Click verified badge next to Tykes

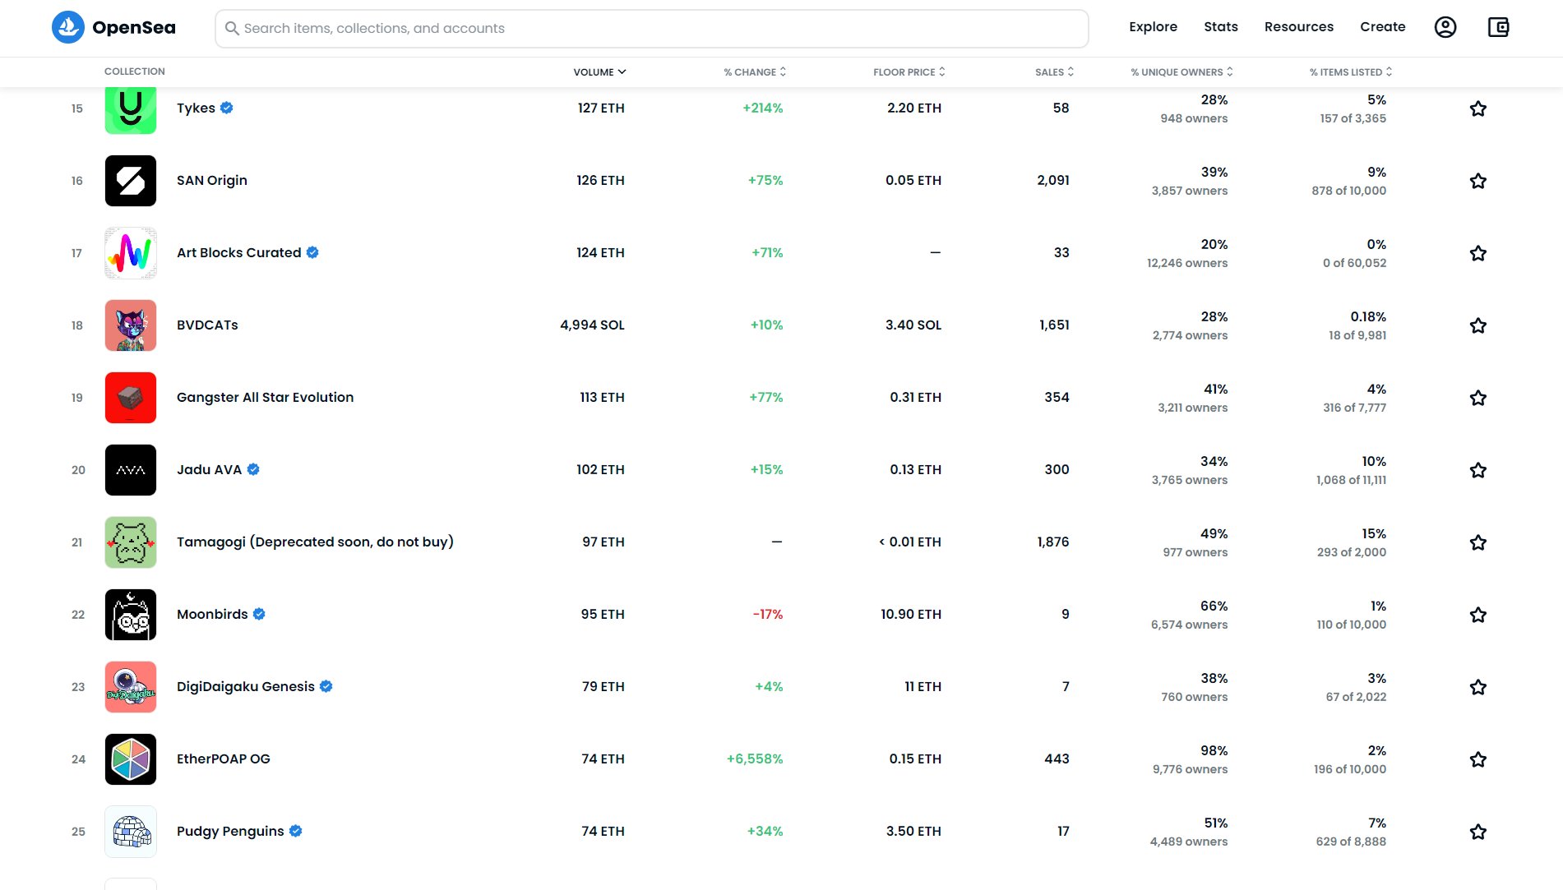tap(227, 108)
